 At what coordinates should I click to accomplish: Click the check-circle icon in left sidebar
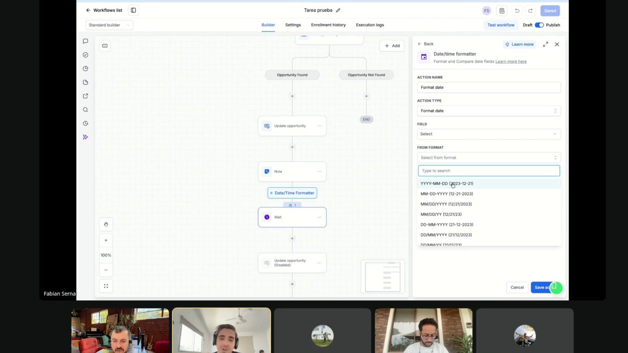pos(86,55)
